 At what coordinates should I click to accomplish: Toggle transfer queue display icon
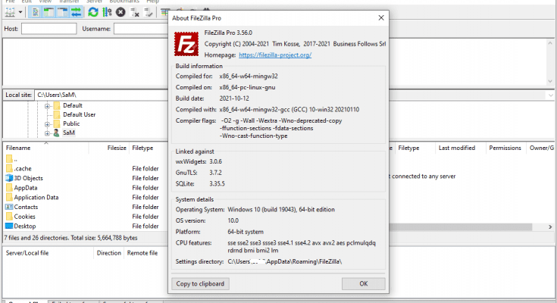pos(76,12)
